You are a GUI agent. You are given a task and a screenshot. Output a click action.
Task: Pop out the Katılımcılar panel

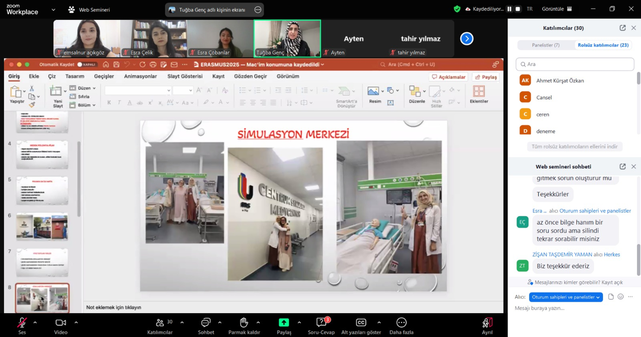pyautogui.click(x=623, y=28)
